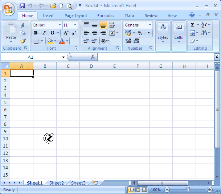Click the Save icon in quick access toolbar
This screenshot has width=221, height=194.
(x=22, y=6)
